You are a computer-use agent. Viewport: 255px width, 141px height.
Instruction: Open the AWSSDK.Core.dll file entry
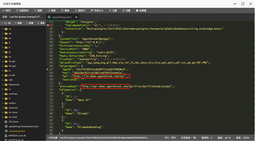pyautogui.click(x=17, y=135)
